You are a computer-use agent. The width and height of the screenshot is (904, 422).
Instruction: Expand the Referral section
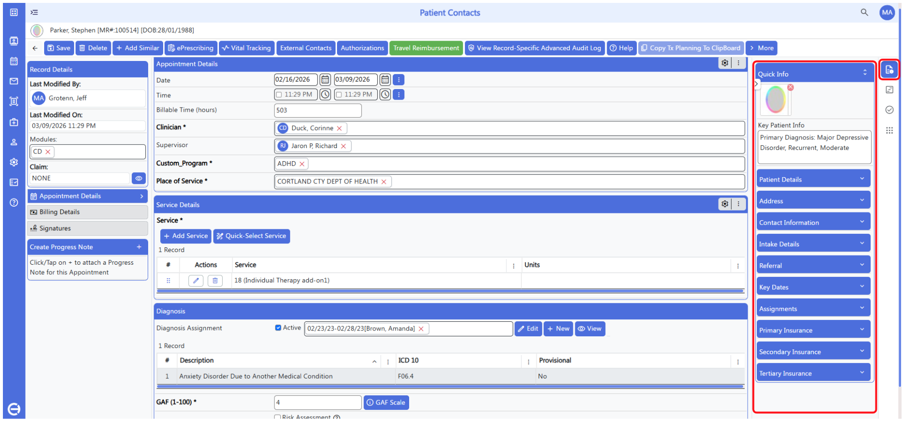click(x=813, y=265)
